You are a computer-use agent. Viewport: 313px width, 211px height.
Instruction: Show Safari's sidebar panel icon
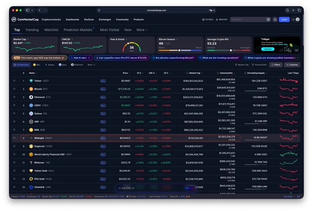point(28,10)
